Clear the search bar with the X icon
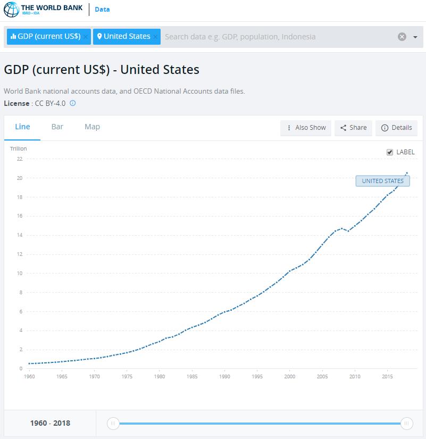This screenshot has height=439, width=426. click(402, 37)
